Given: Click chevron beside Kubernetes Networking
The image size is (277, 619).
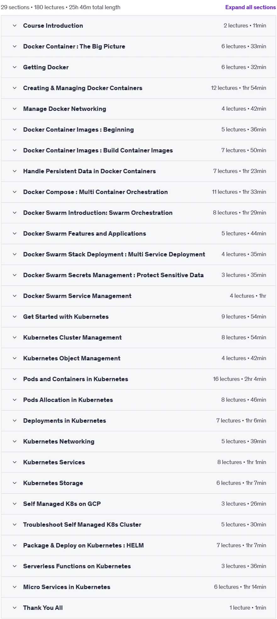Looking at the screenshot, I should point(14,441).
